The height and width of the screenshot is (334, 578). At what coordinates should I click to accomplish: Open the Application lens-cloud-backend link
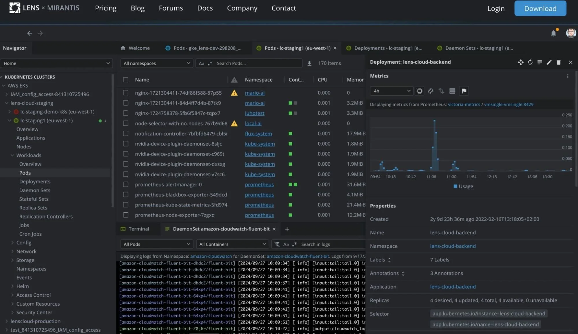[453, 287]
